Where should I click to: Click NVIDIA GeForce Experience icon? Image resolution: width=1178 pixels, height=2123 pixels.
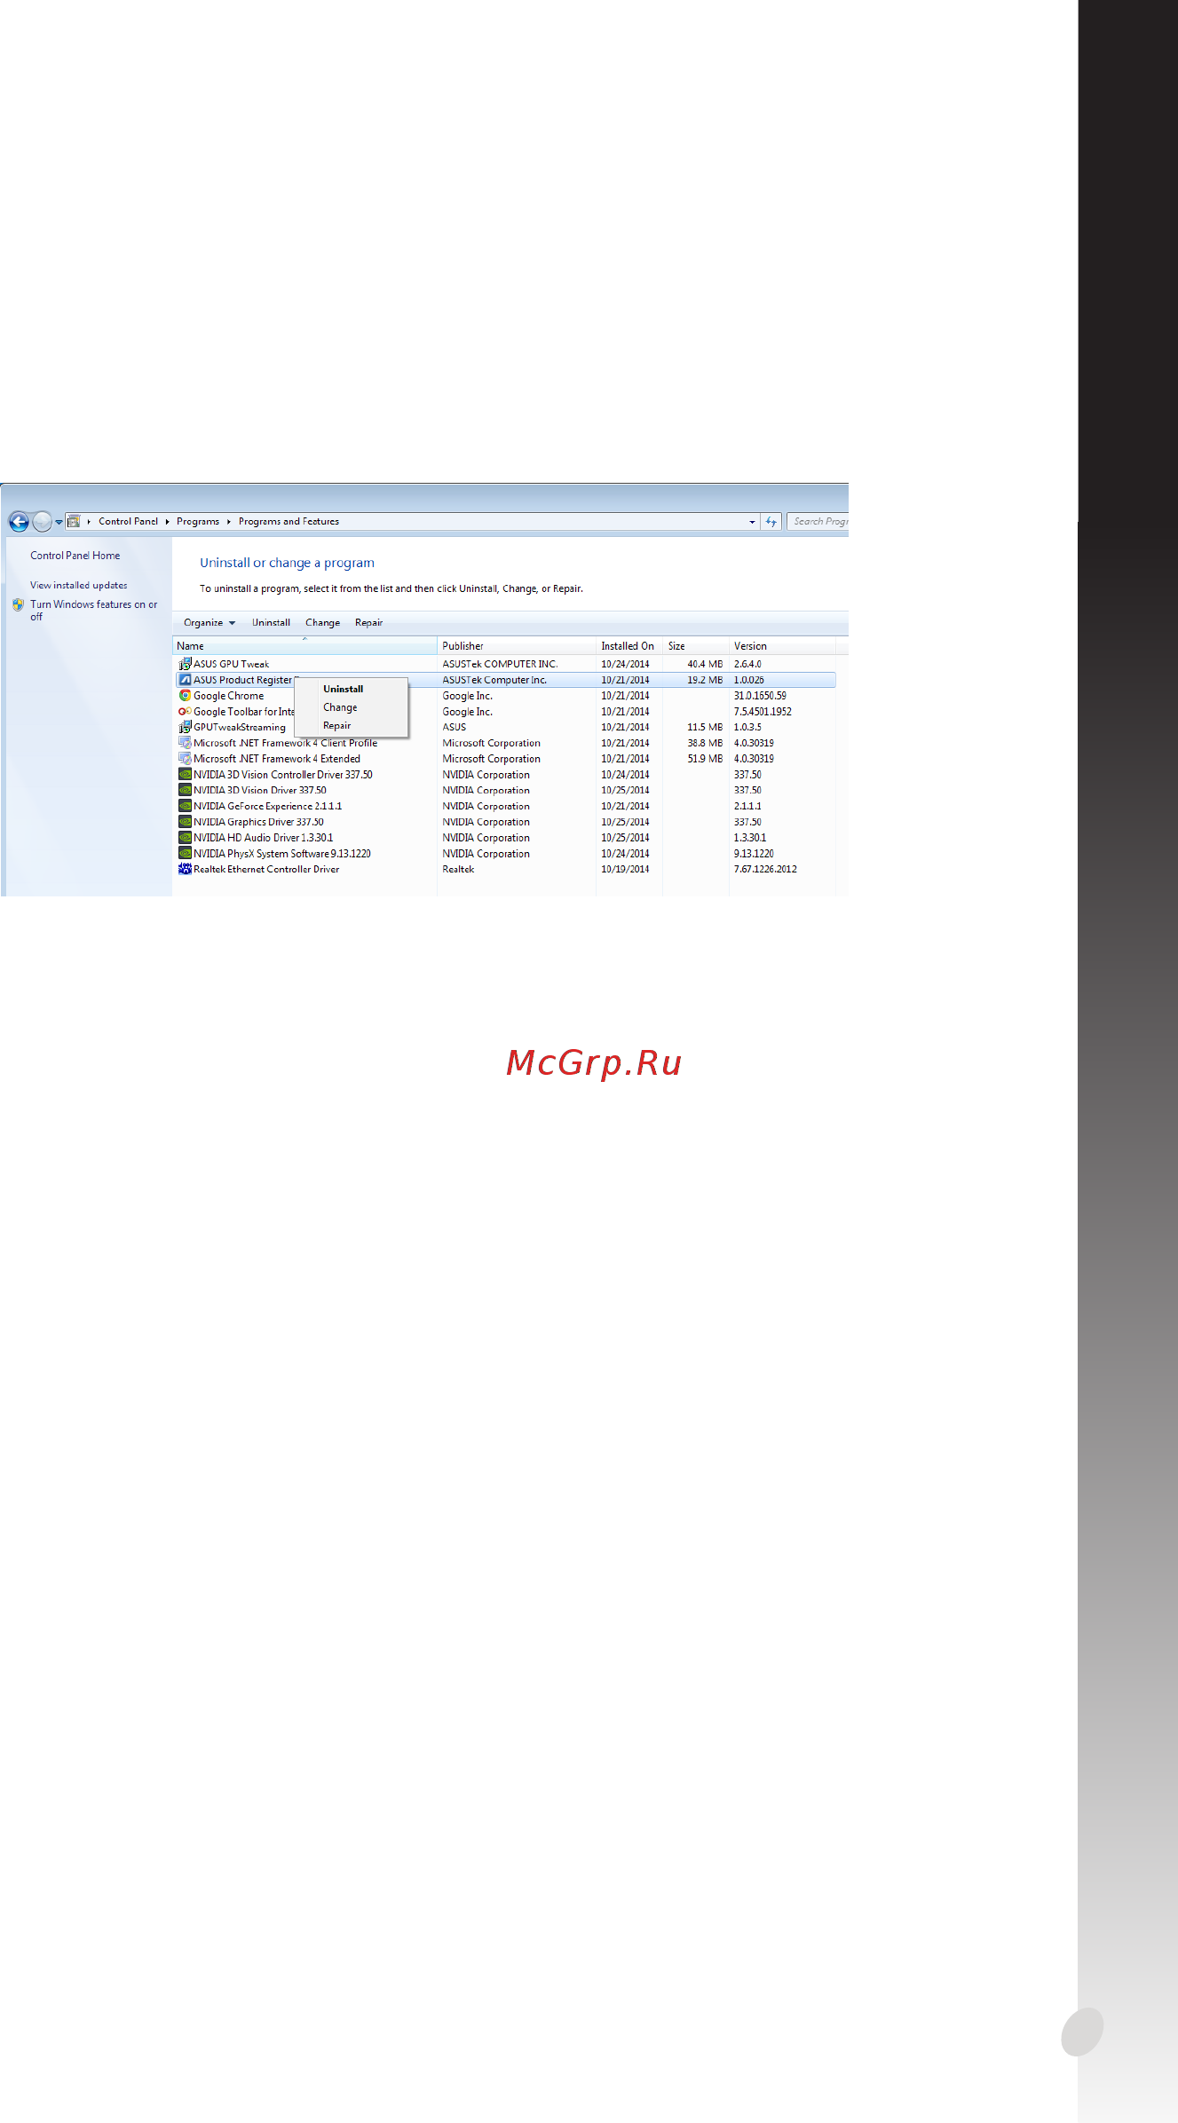(185, 806)
